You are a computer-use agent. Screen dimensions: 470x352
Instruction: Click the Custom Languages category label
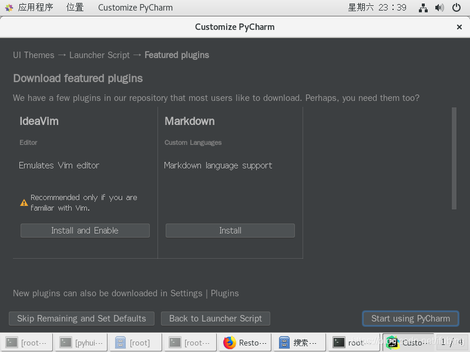pos(193,143)
